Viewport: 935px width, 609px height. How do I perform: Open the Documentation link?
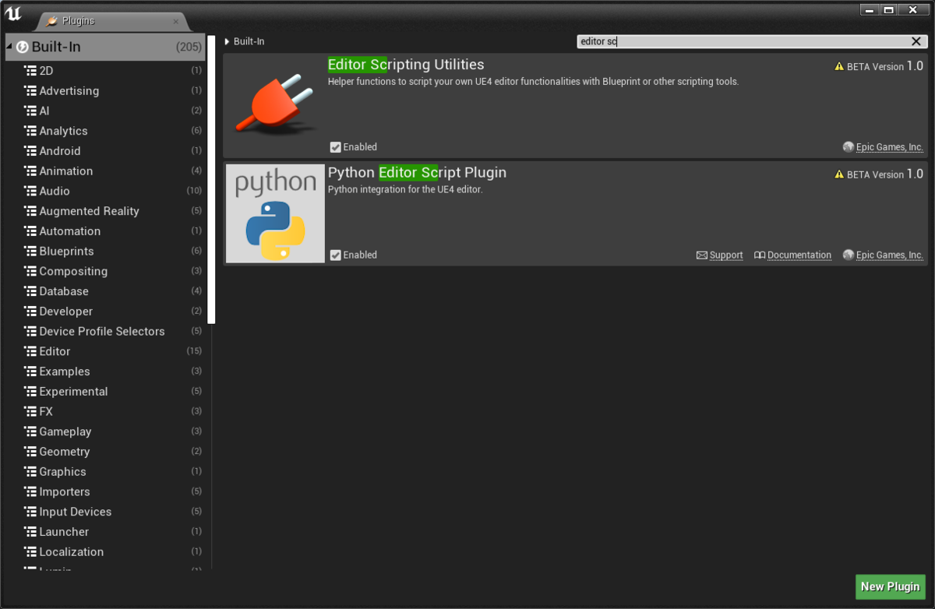click(x=799, y=255)
